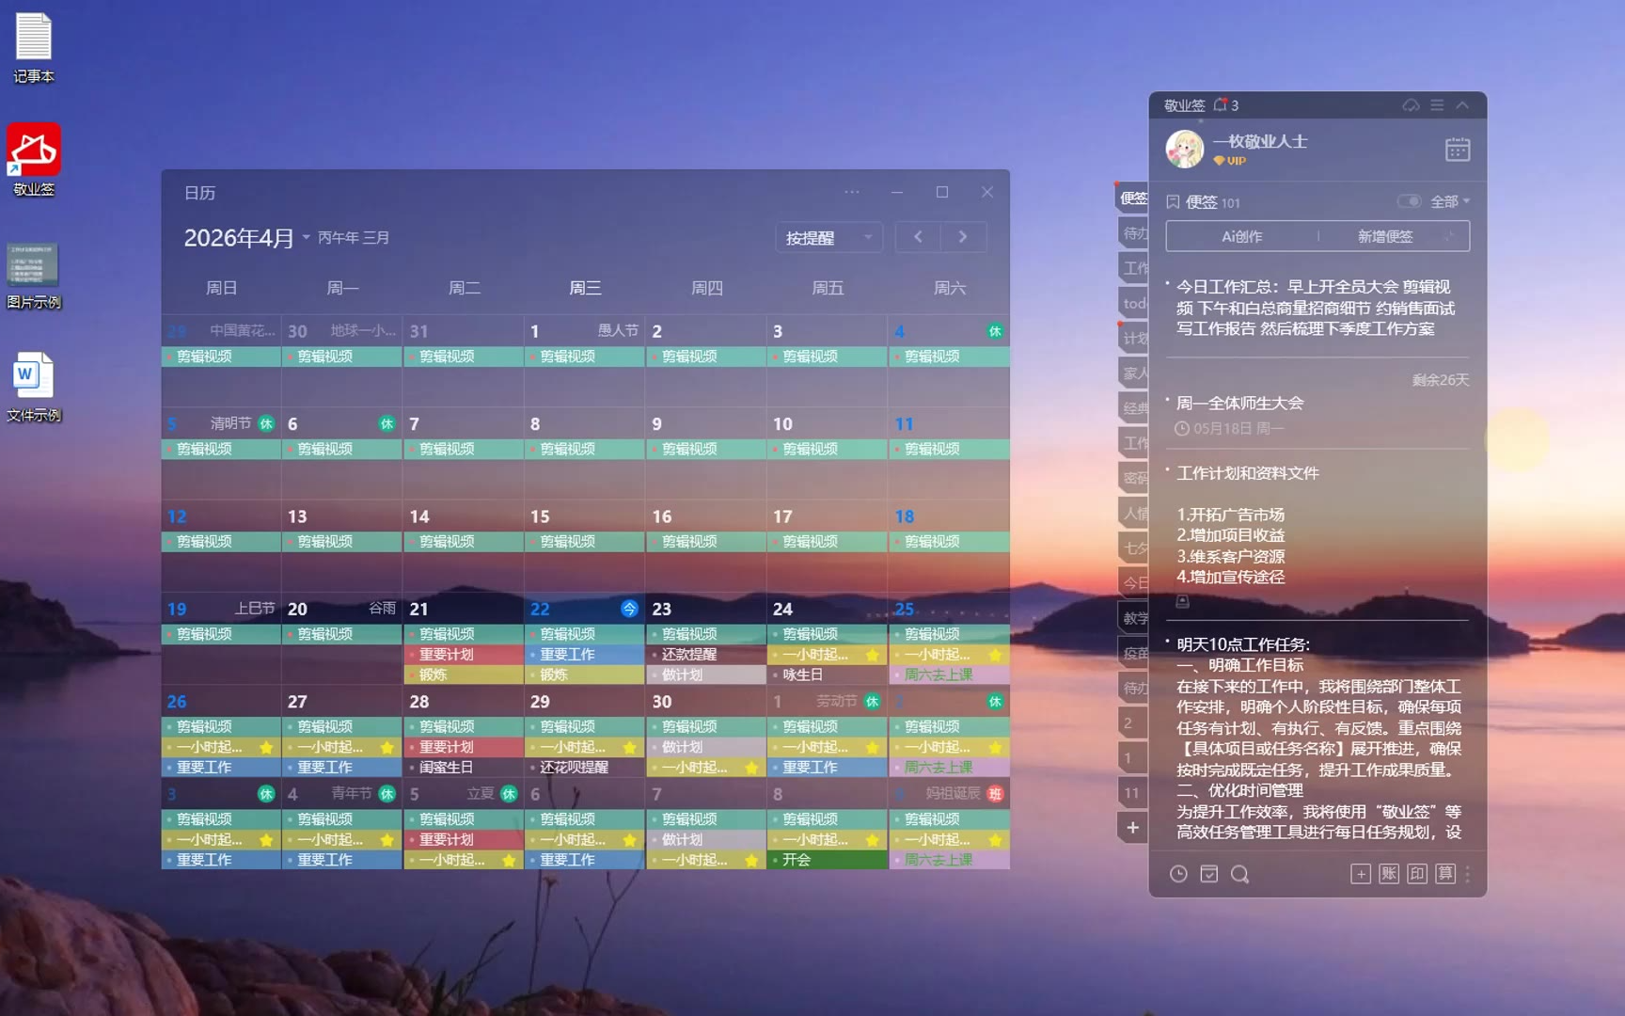Click the 算 calculator icon

(1445, 874)
